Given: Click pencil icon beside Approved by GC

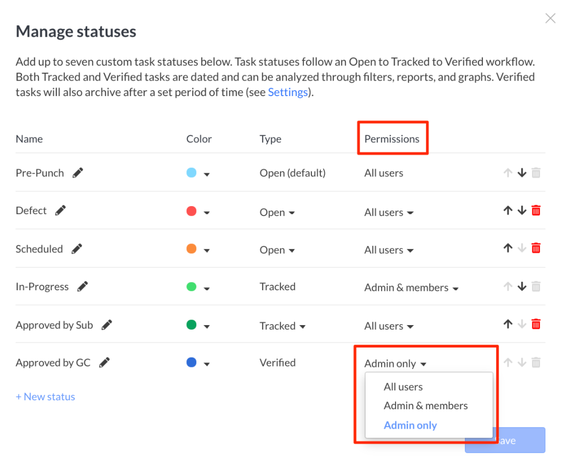Looking at the screenshot, I should coord(104,362).
